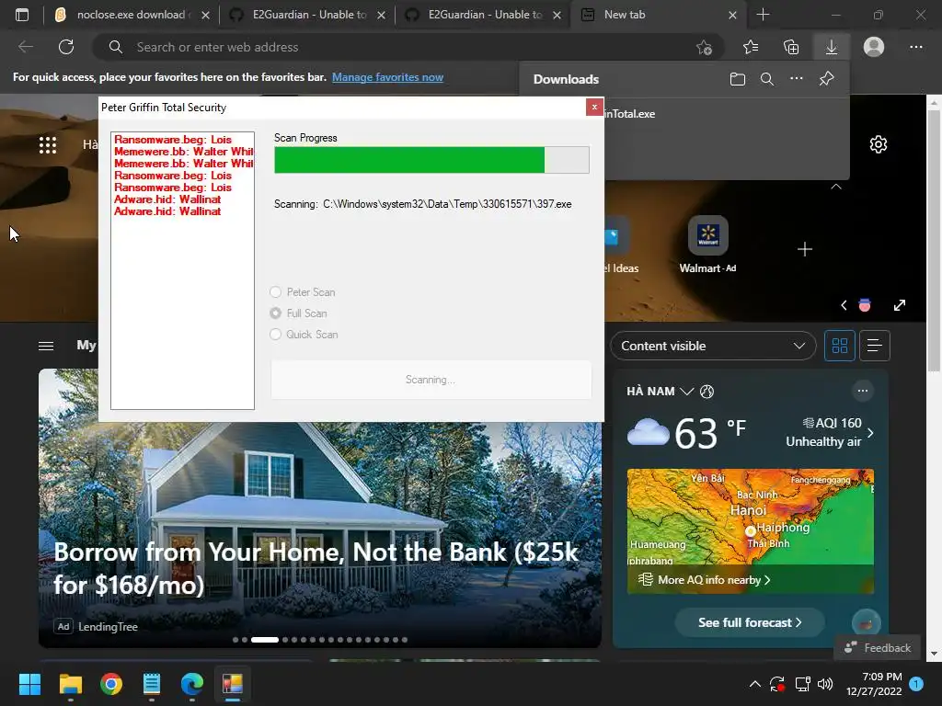Open Windows Start menu
The width and height of the screenshot is (942, 706).
click(29, 684)
